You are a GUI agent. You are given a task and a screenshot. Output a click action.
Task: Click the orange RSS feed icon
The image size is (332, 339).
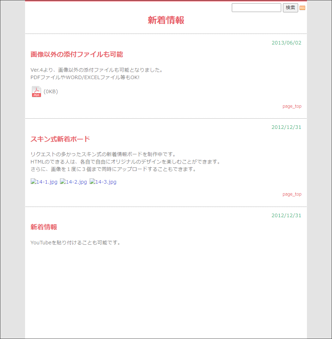[x=302, y=8]
